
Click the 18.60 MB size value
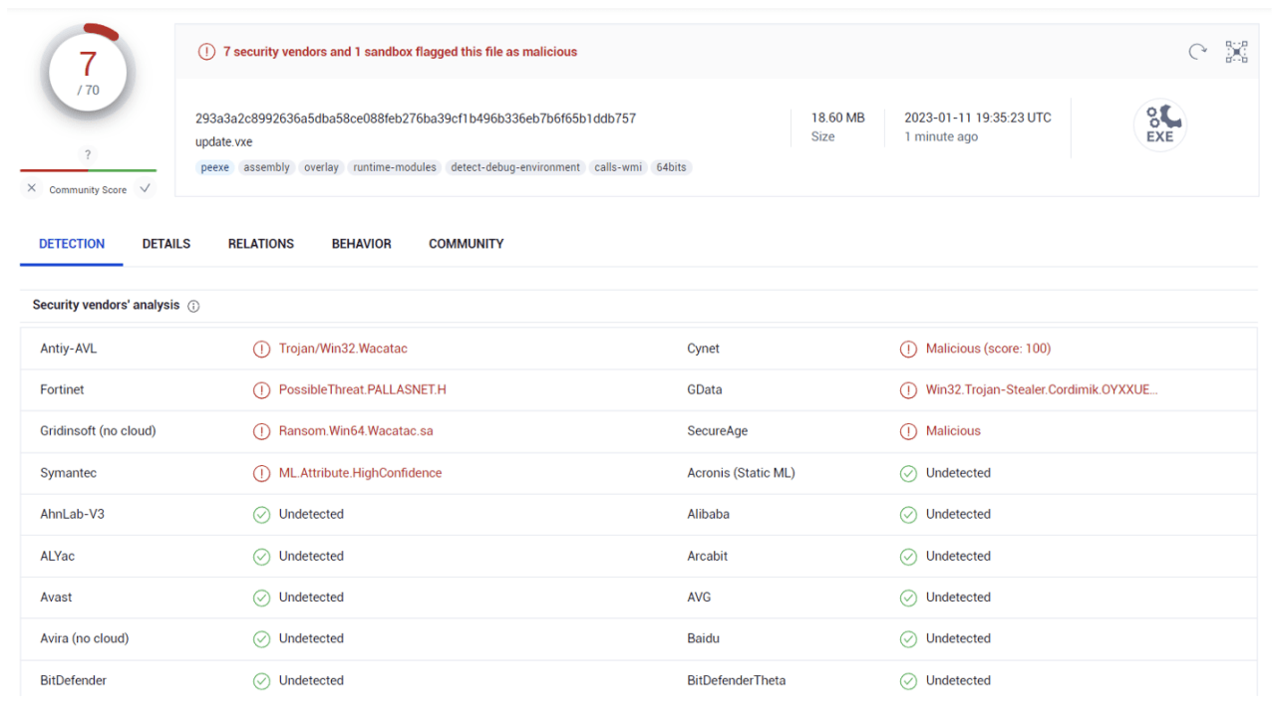point(838,118)
